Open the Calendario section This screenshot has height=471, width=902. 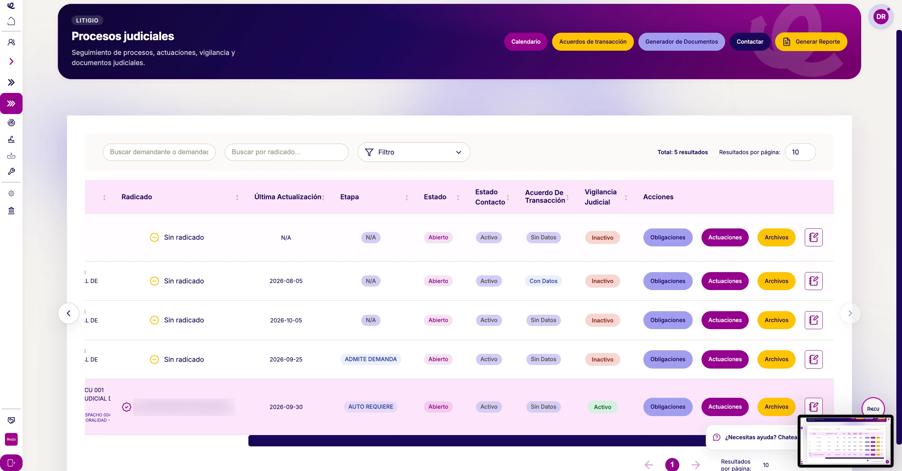point(526,42)
